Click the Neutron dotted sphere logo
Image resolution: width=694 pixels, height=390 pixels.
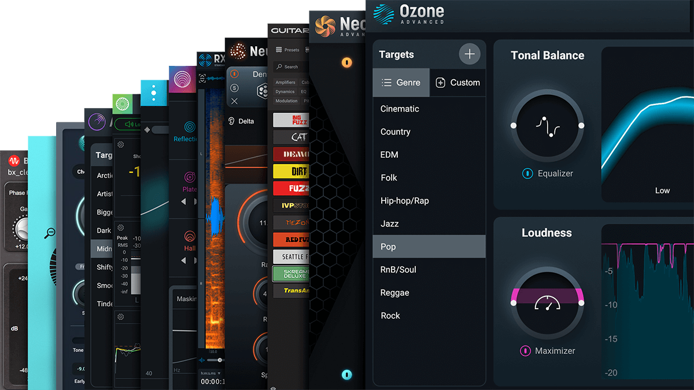point(238,51)
